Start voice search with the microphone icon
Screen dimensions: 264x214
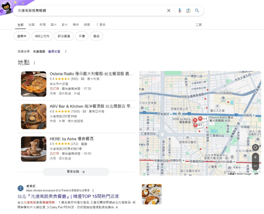point(180,11)
